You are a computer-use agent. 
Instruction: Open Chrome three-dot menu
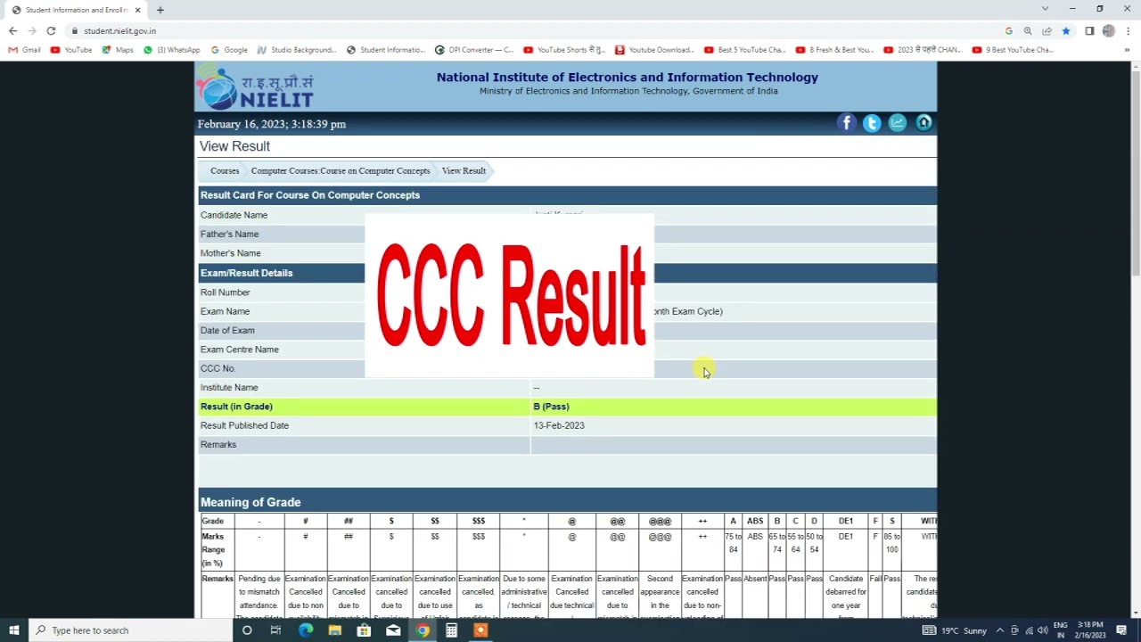pyautogui.click(x=1128, y=31)
